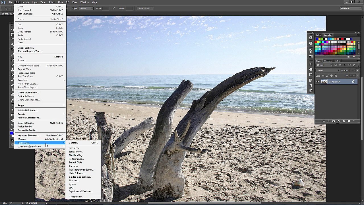Open the Character panel icon
The width and height of the screenshot is (364, 205).
[x=311, y=64]
